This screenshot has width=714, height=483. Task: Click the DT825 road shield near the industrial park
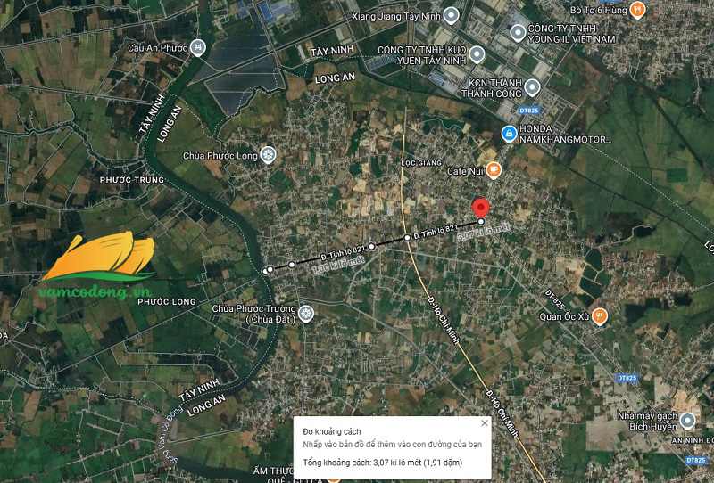click(528, 111)
